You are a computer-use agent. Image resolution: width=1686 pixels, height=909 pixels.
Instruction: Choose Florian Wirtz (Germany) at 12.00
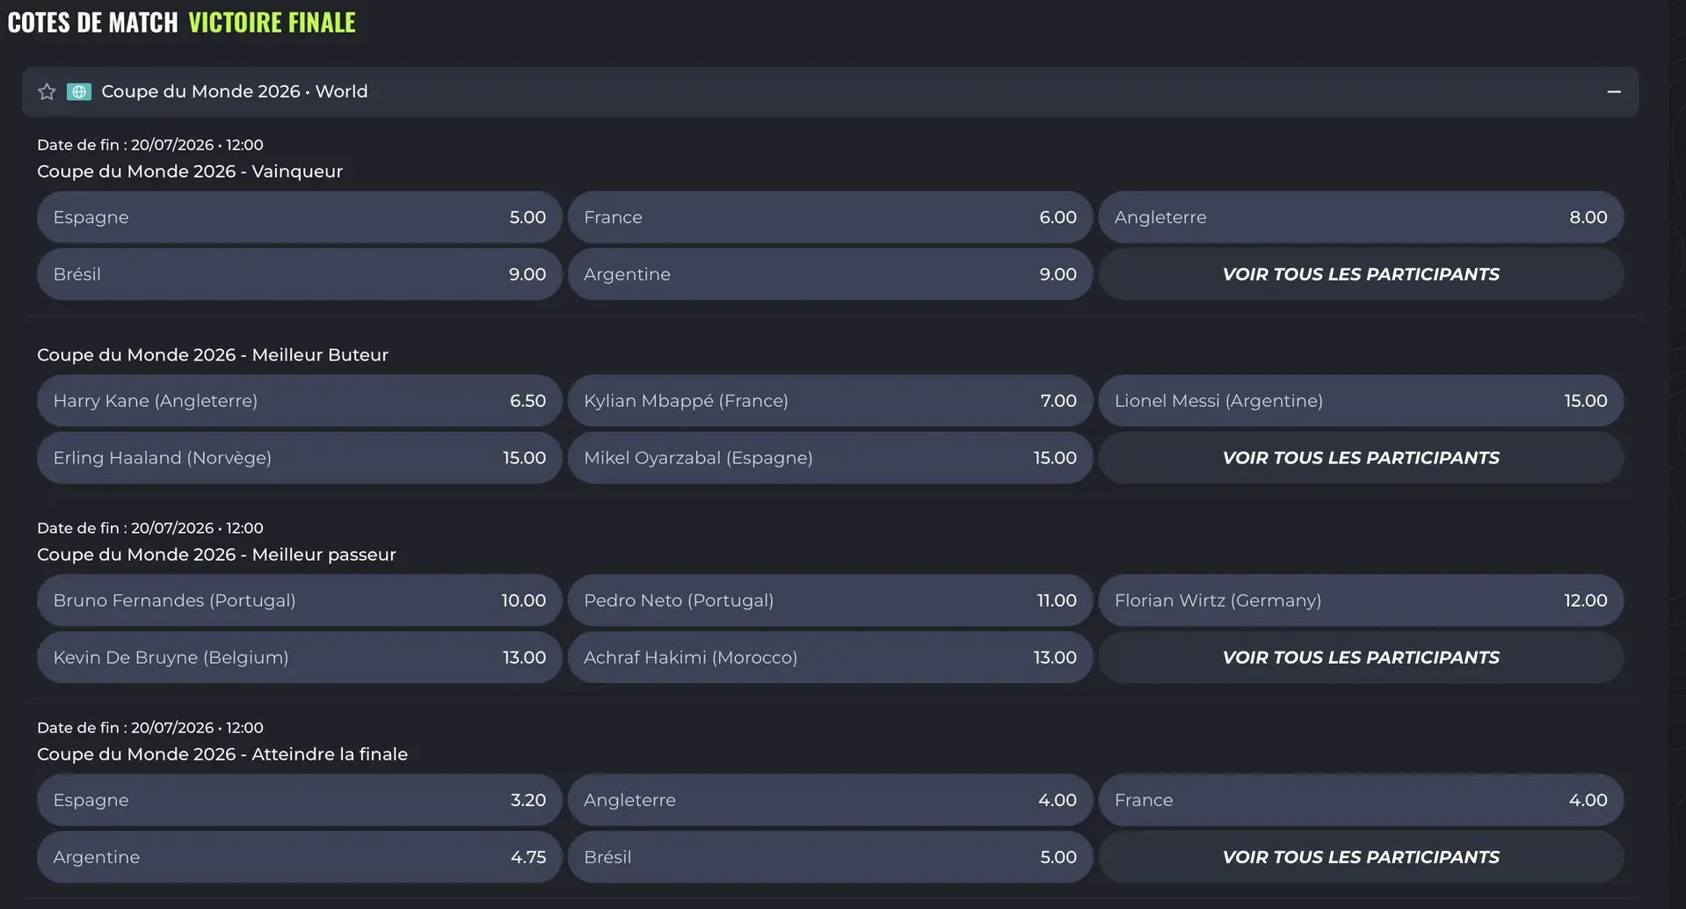(1361, 600)
